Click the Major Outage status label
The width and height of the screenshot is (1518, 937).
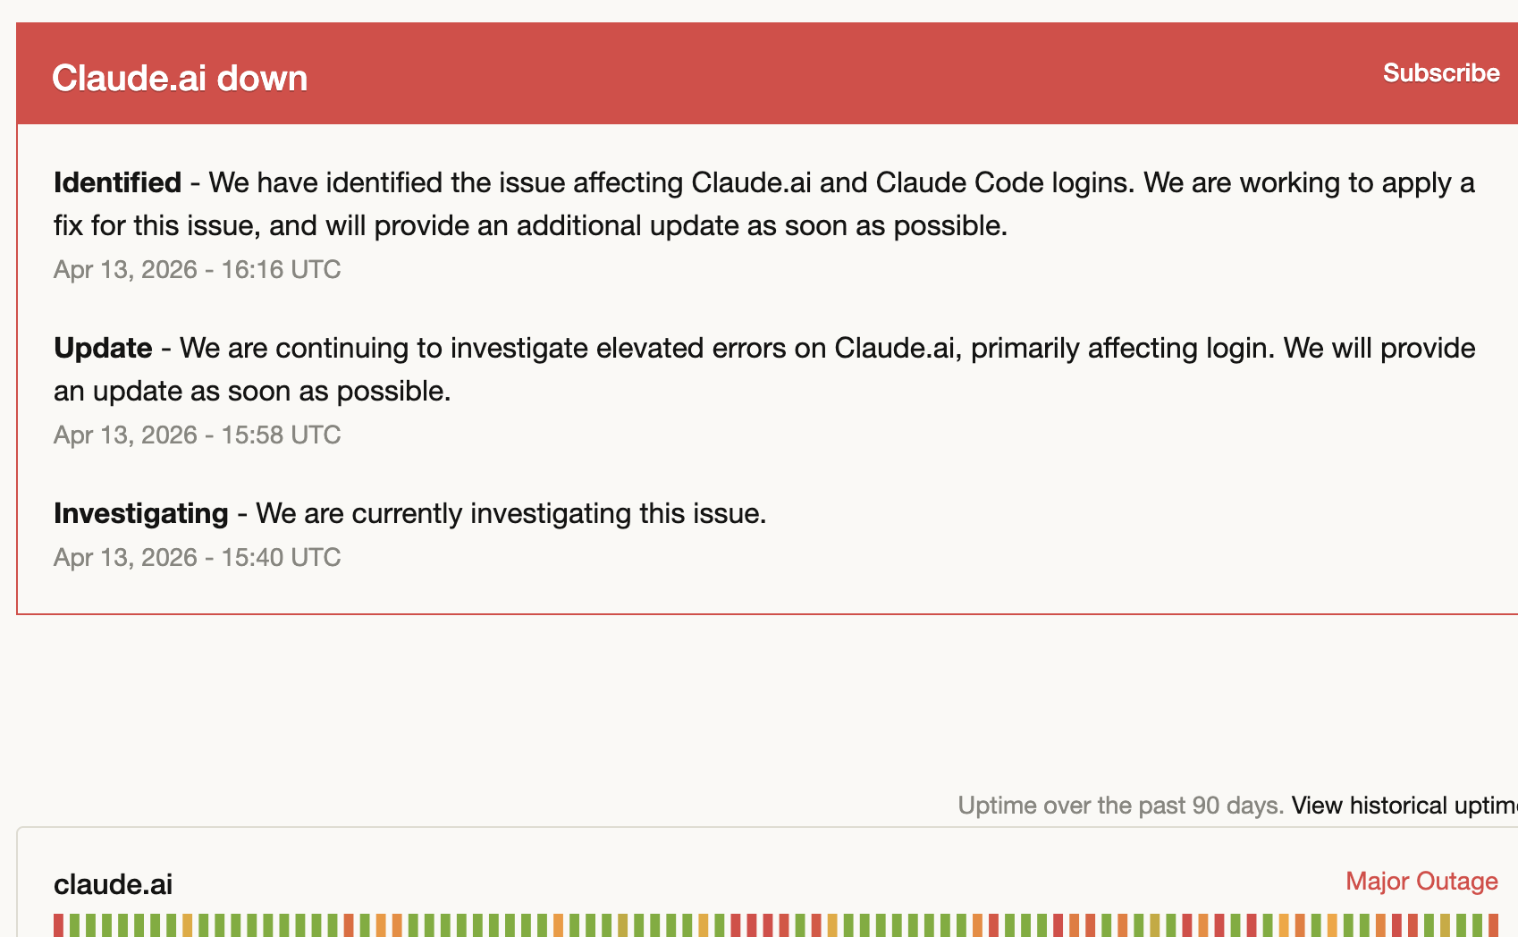pyautogui.click(x=1421, y=882)
